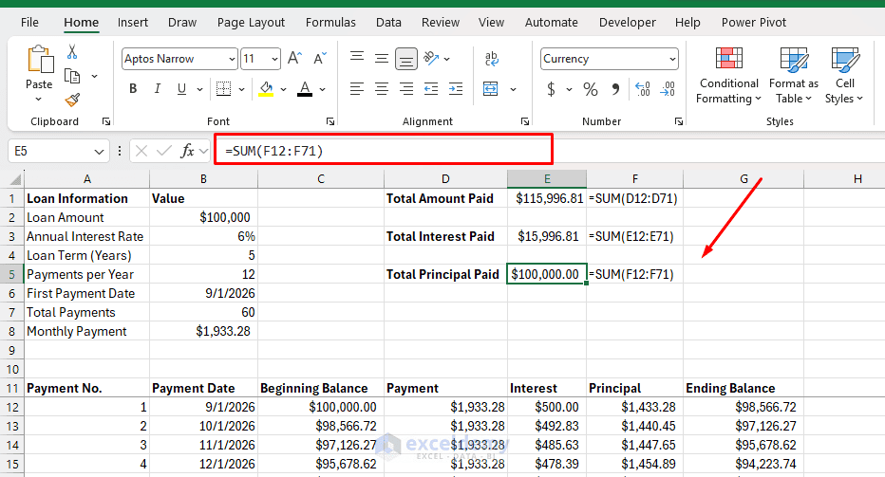The height and width of the screenshot is (477, 885).
Task: Select cell with $115,996.81 total
Action: tap(547, 198)
